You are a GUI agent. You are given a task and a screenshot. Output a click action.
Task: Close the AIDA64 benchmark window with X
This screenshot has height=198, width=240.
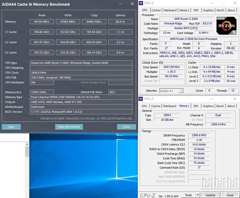tap(132, 4)
